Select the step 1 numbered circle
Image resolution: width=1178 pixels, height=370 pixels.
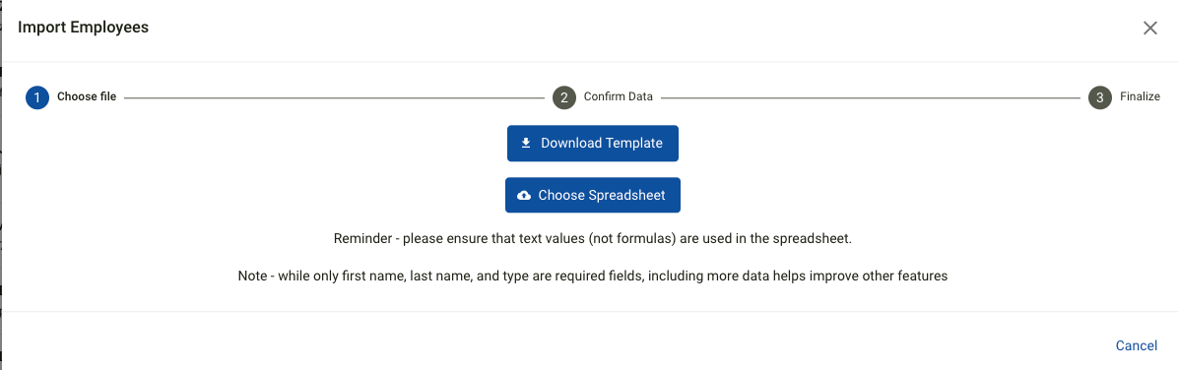[x=36, y=96]
